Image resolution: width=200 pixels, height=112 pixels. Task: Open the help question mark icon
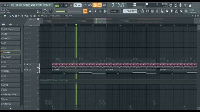point(185,5)
